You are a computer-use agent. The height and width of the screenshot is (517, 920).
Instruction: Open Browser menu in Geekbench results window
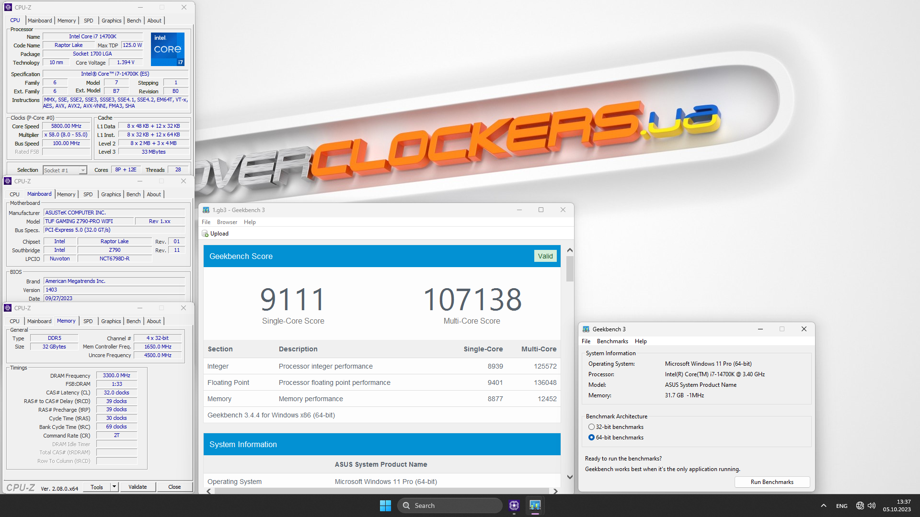coord(227,222)
